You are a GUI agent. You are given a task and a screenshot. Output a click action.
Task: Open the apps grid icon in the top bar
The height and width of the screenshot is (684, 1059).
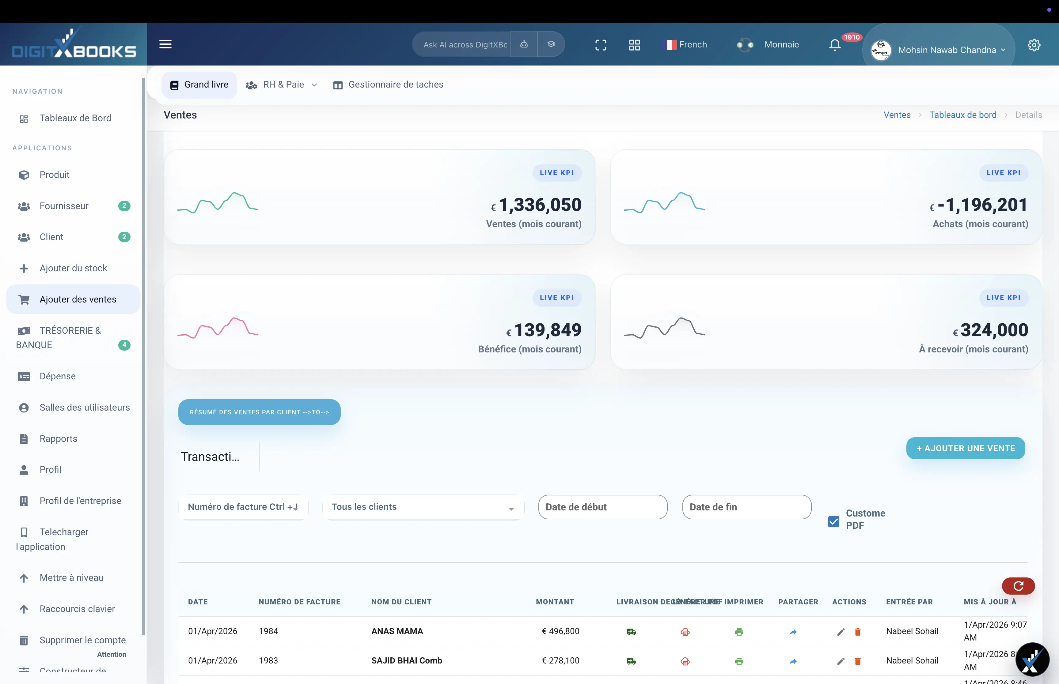(634, 44)
